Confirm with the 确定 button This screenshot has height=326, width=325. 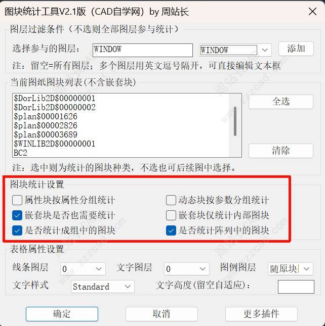(x=62, y=314)
